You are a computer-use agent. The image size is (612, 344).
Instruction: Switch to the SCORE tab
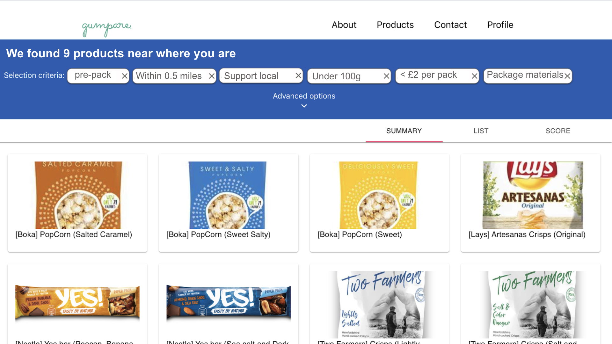558,131
